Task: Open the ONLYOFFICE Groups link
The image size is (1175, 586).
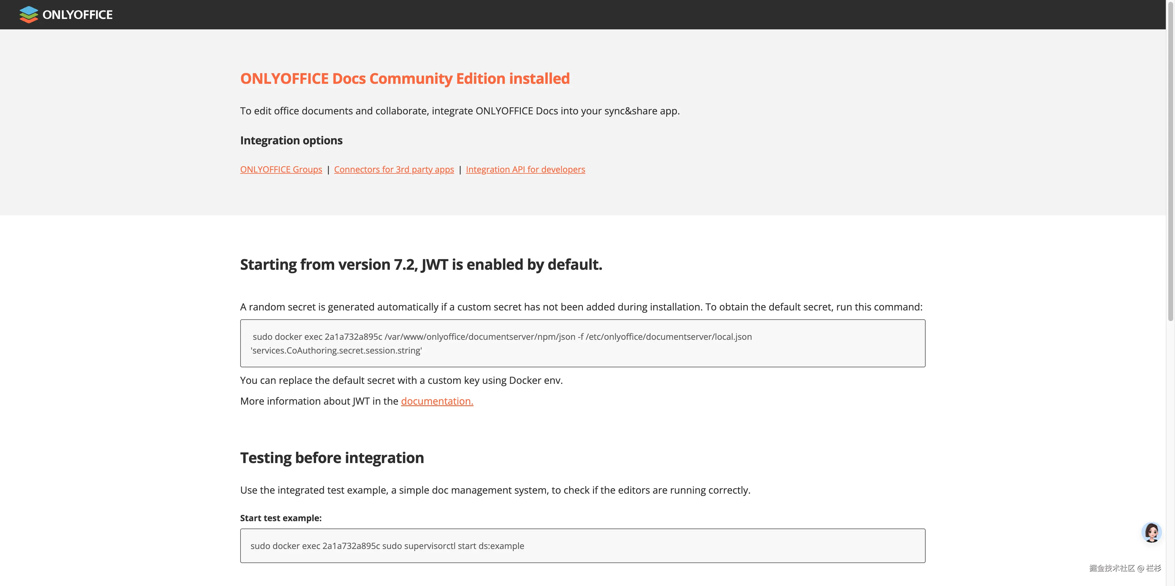Action: 281,169
